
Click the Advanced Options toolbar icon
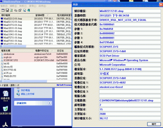[3, 10]
